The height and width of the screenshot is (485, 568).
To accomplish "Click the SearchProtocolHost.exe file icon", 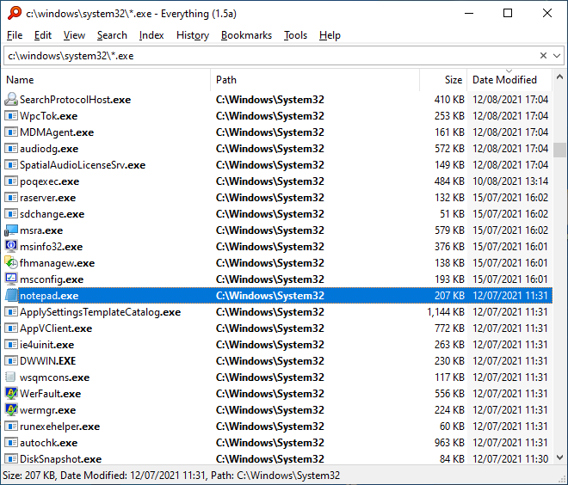I will (11, 99).
